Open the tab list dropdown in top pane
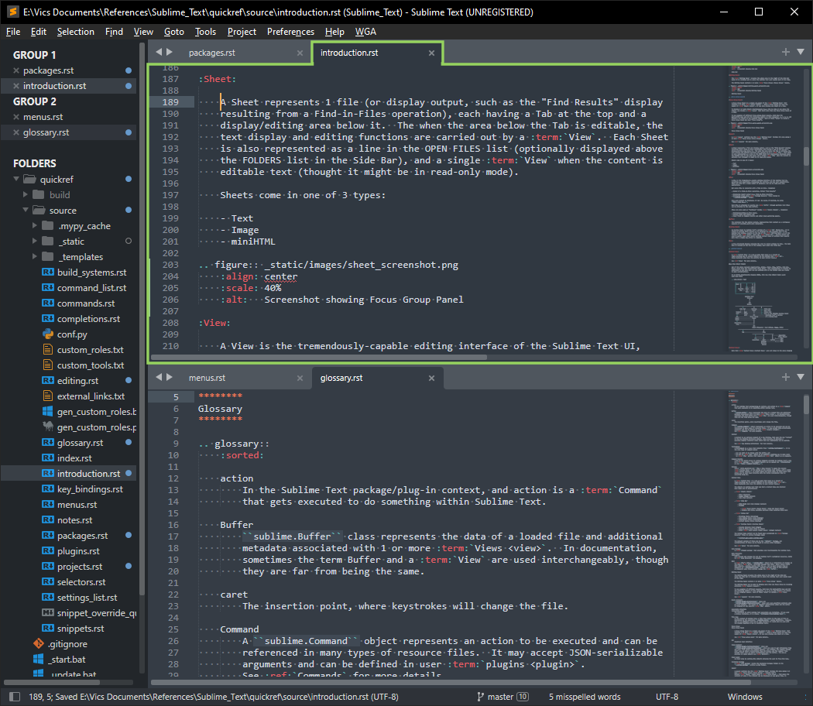This screenshot has width=813, height=706. 800,52
